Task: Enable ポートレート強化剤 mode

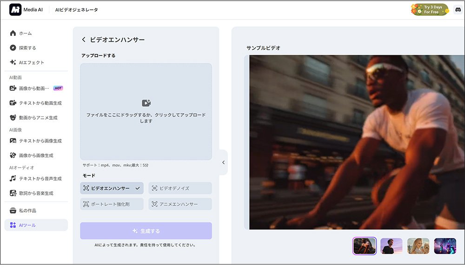Action: (111, 204)
